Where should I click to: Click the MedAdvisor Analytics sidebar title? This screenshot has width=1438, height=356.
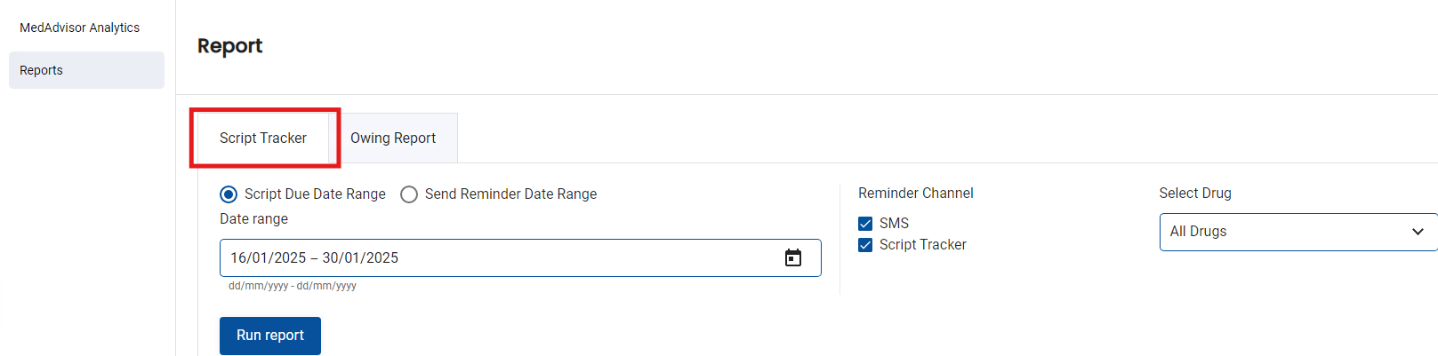tap(80, 28)
